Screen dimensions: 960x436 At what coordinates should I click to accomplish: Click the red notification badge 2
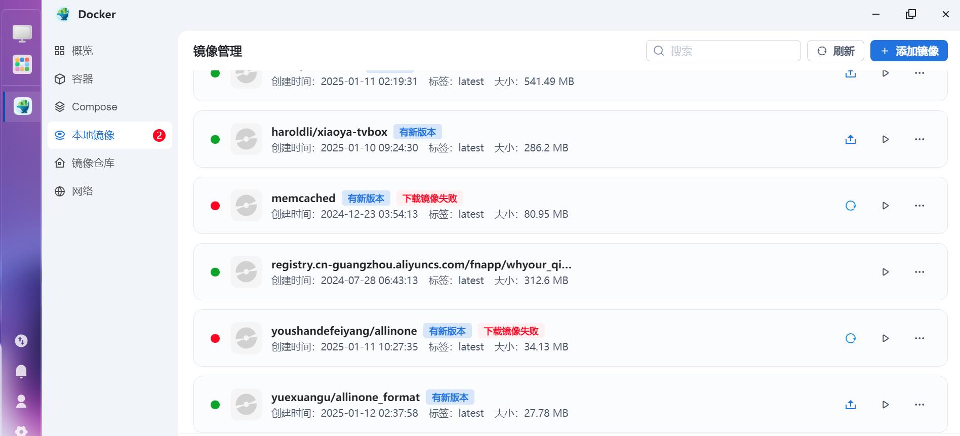click(x=159, y=135)
